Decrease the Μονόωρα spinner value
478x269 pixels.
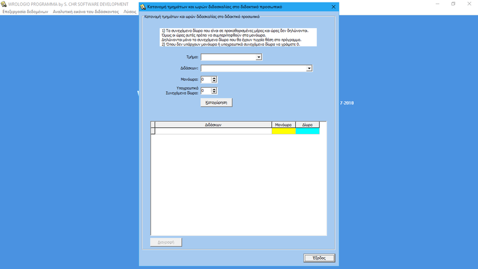coord(214,81)
